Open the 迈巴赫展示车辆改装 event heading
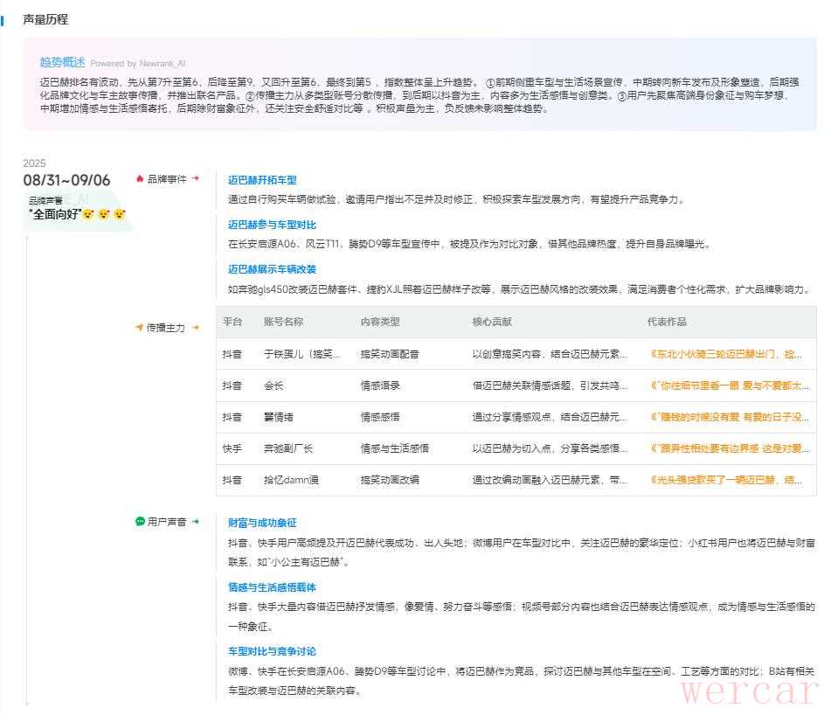Image resolution: width=831 pixels, height=715 pixels. (x=272, y=269)
